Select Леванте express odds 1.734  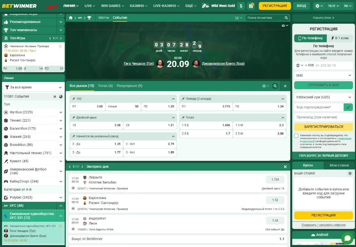pos(275,180)
